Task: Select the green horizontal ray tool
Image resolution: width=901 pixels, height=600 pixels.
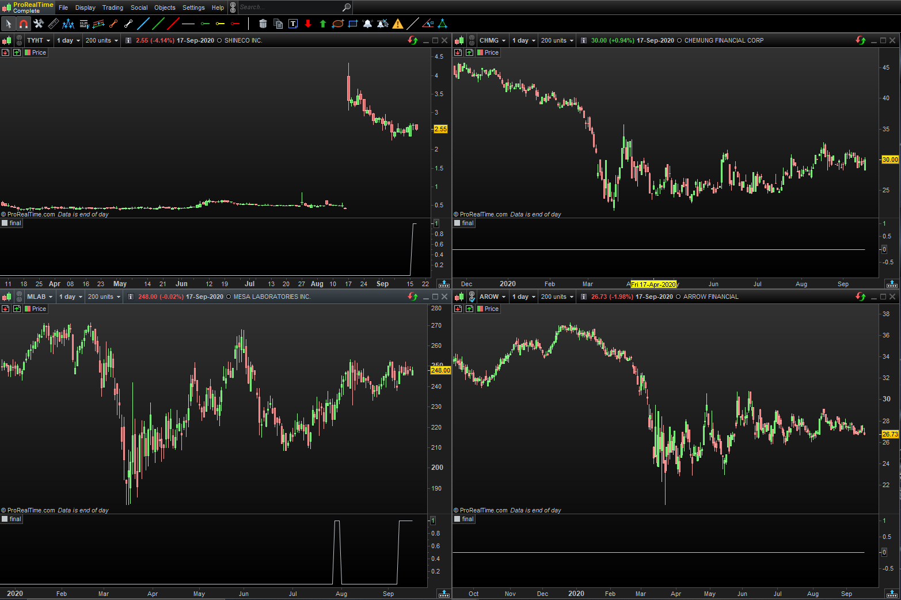Action: point(204,24)
